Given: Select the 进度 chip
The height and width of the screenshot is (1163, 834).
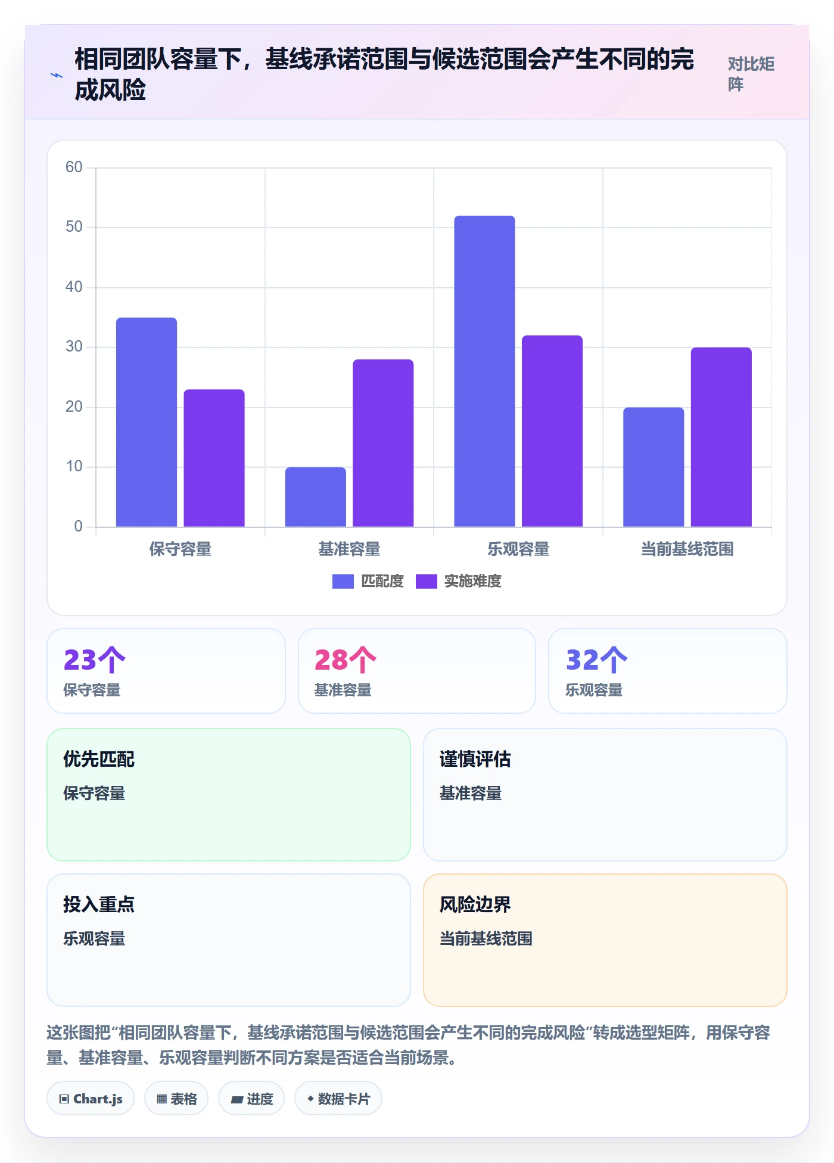Looking at the screenshot, I should (x=251, y=1099).
